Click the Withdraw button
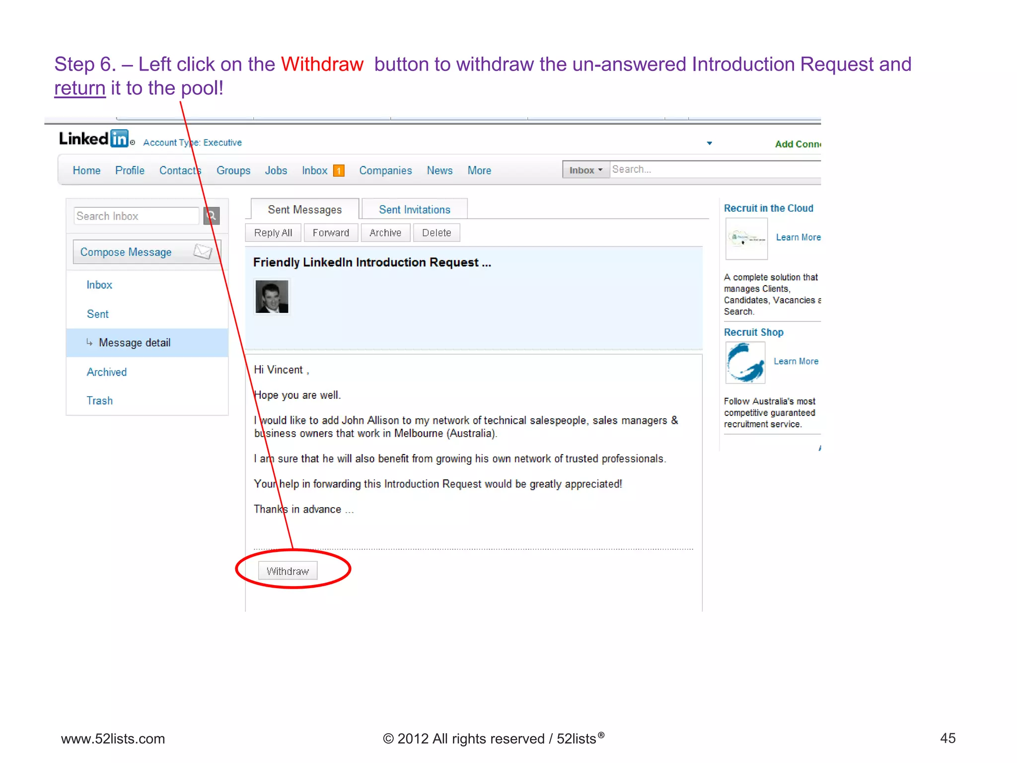The width and height of the screenshot is (1017, 763). tap(288, 571)
